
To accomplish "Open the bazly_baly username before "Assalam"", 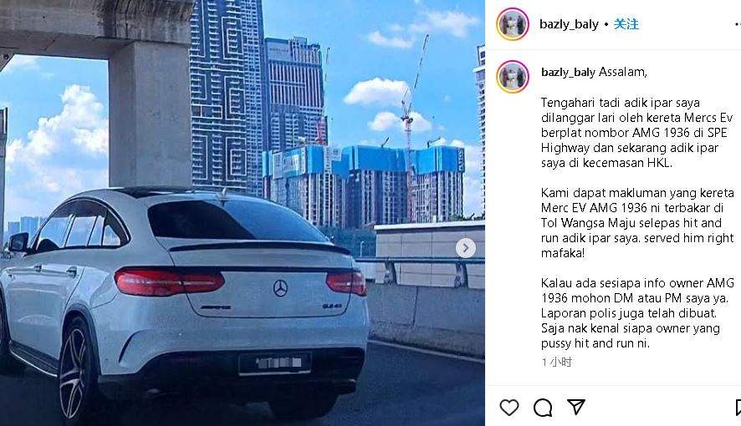I will (x=568, y=72).
